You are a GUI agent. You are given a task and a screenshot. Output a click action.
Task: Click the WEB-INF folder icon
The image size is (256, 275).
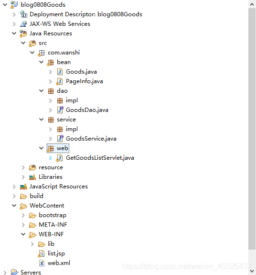[32, 234]
